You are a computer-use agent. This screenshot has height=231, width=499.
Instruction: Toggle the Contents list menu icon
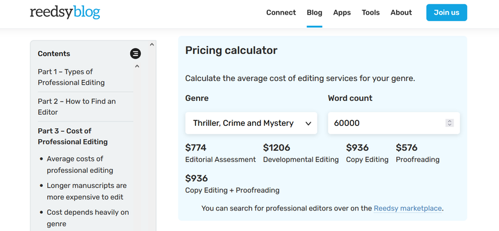pos(135,54)
